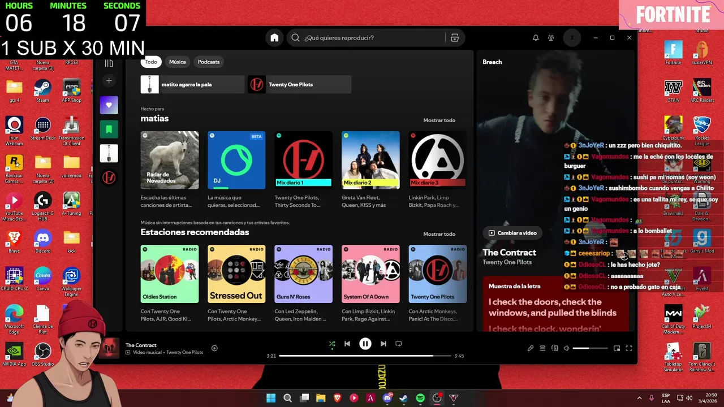The height and width of the screenshot is (407, 724).
Task: Show hidden tray icons chevron
Action: click(639, 398)
